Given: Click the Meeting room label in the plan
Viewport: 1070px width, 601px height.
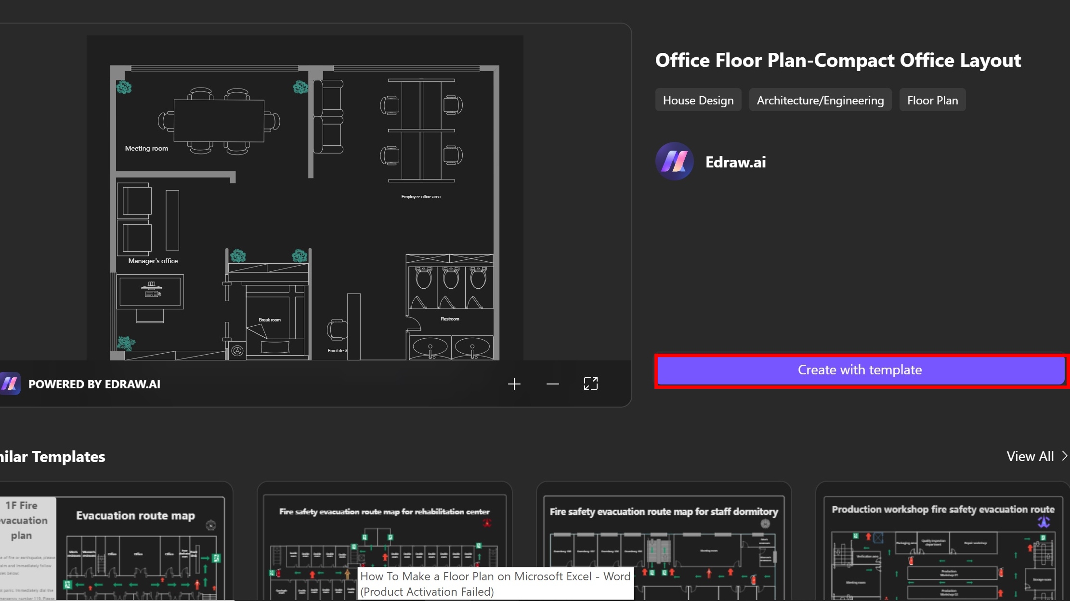Looking at the screenshot, I should 146,148.
